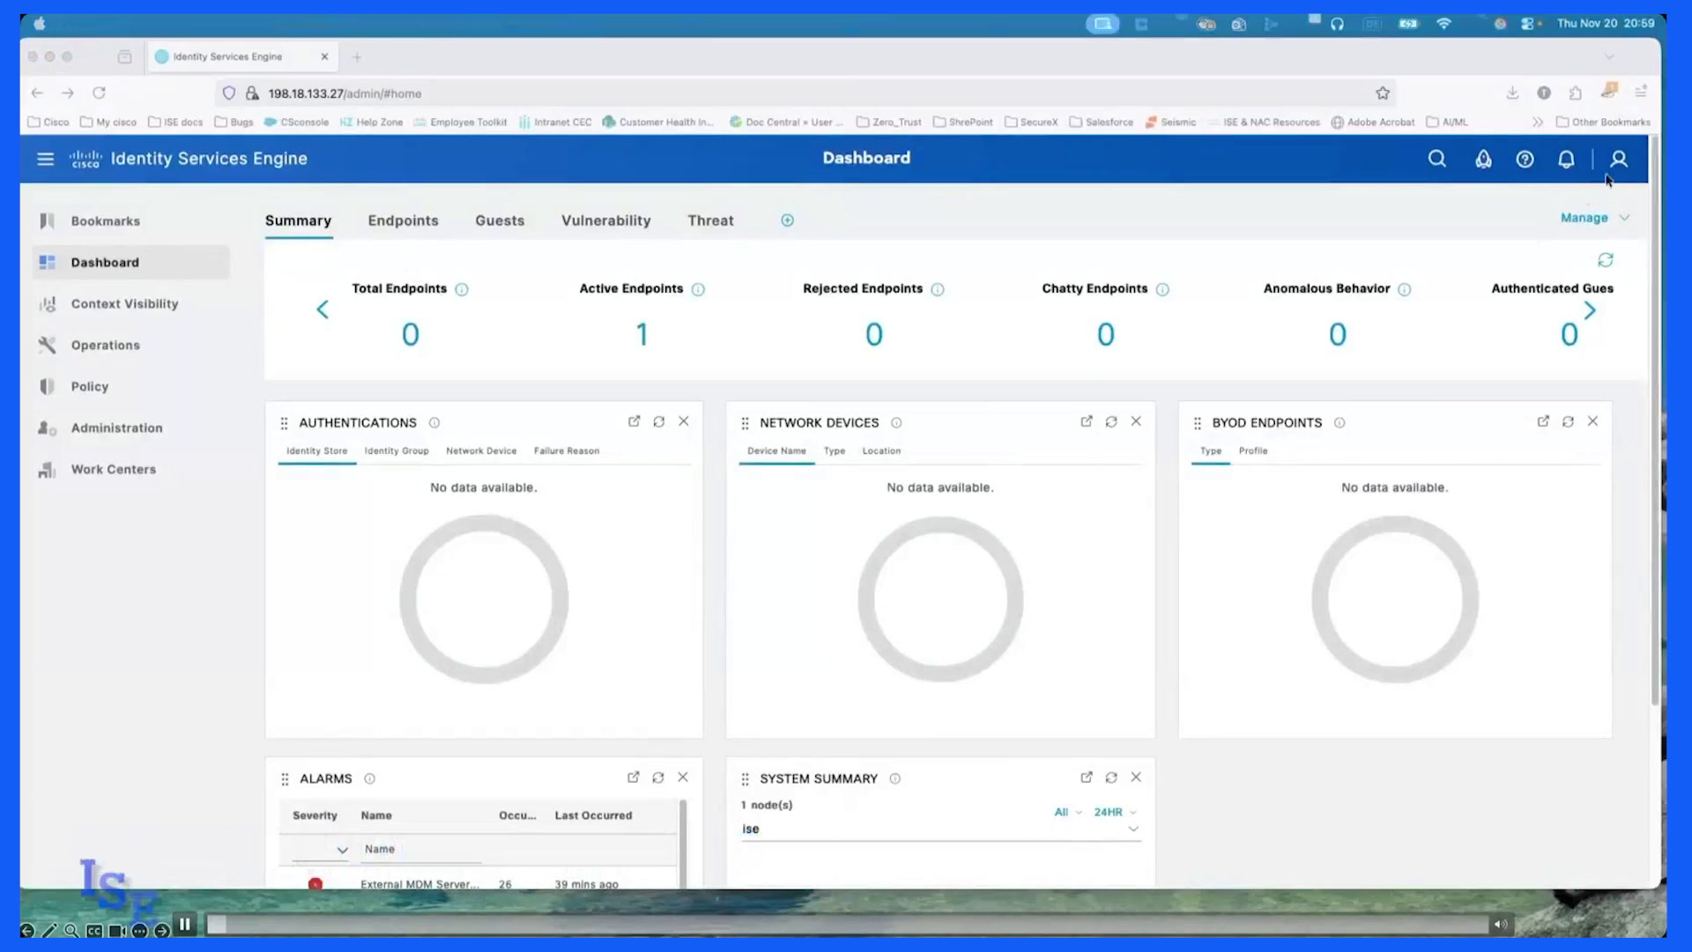Pop out the Authentications dashlet
The height and width of the screenshot is (952, 1692).
point(634,421)
